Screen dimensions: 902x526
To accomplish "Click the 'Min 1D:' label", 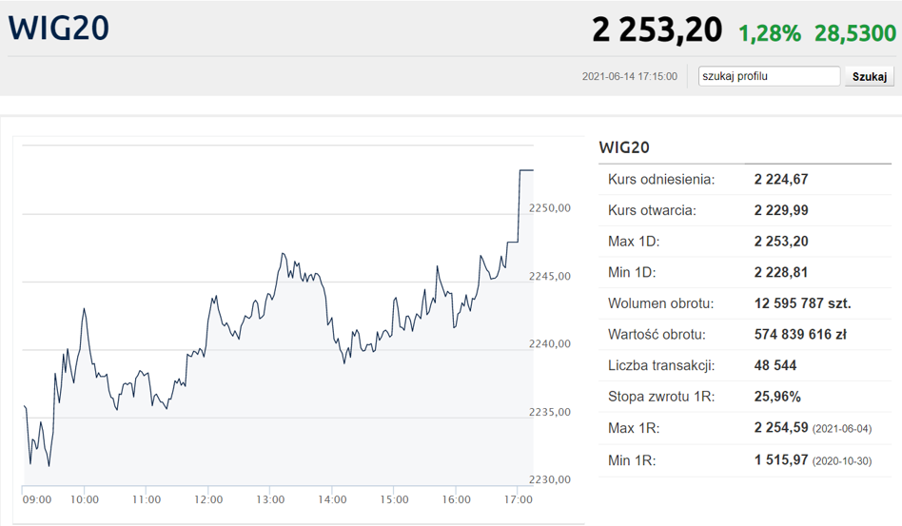I will [632, 272].
